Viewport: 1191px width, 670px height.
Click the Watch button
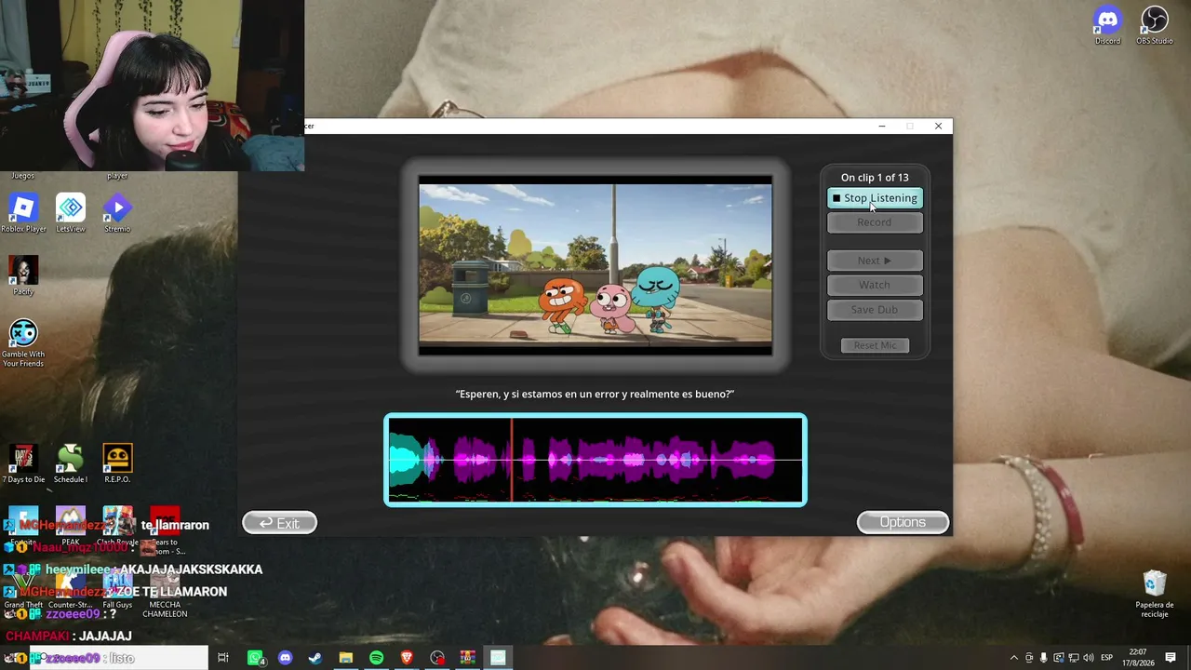tap(875, 285)
